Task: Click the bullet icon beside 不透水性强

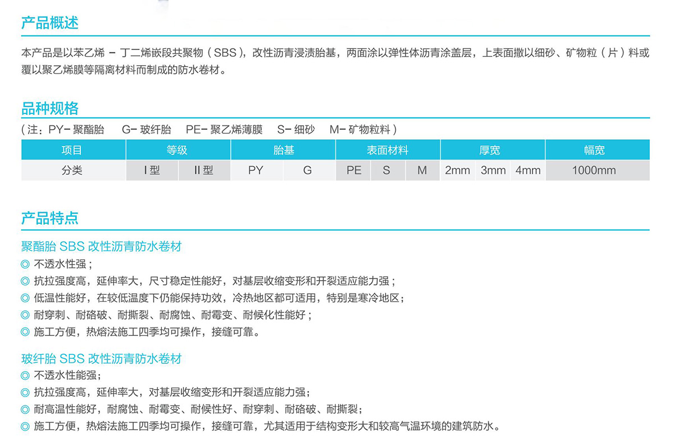Action: 25,264
